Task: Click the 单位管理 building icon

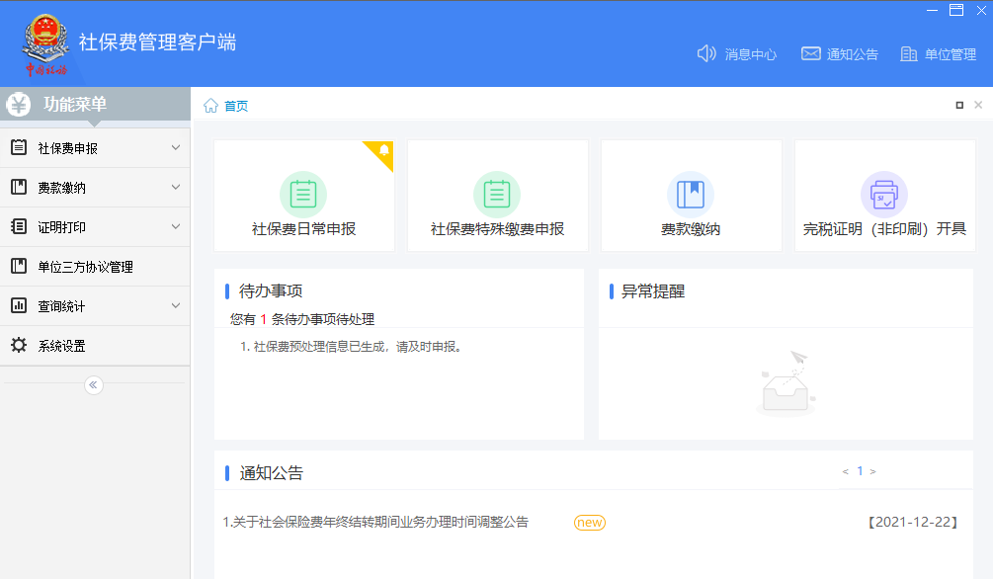Action: 909,54
